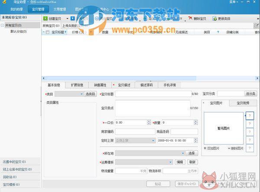Click the blue 上传宝贝 upload icon

click(x=72, y=18)
